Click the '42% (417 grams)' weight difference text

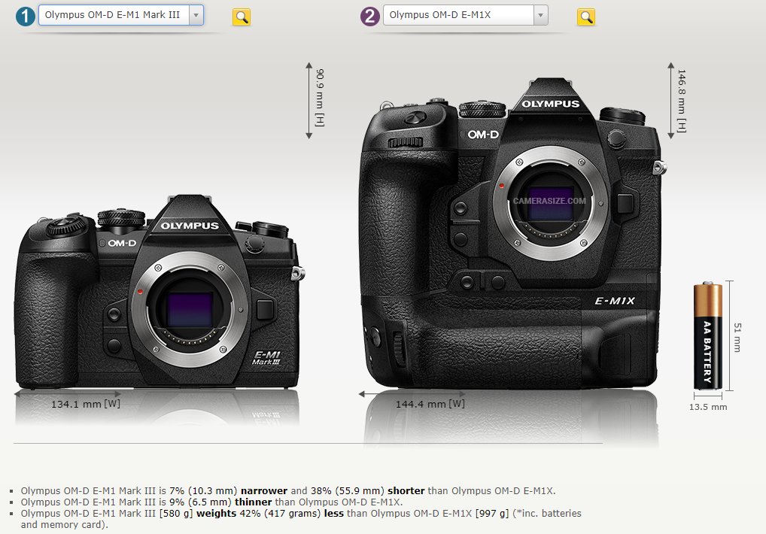(x=281, y=514)
